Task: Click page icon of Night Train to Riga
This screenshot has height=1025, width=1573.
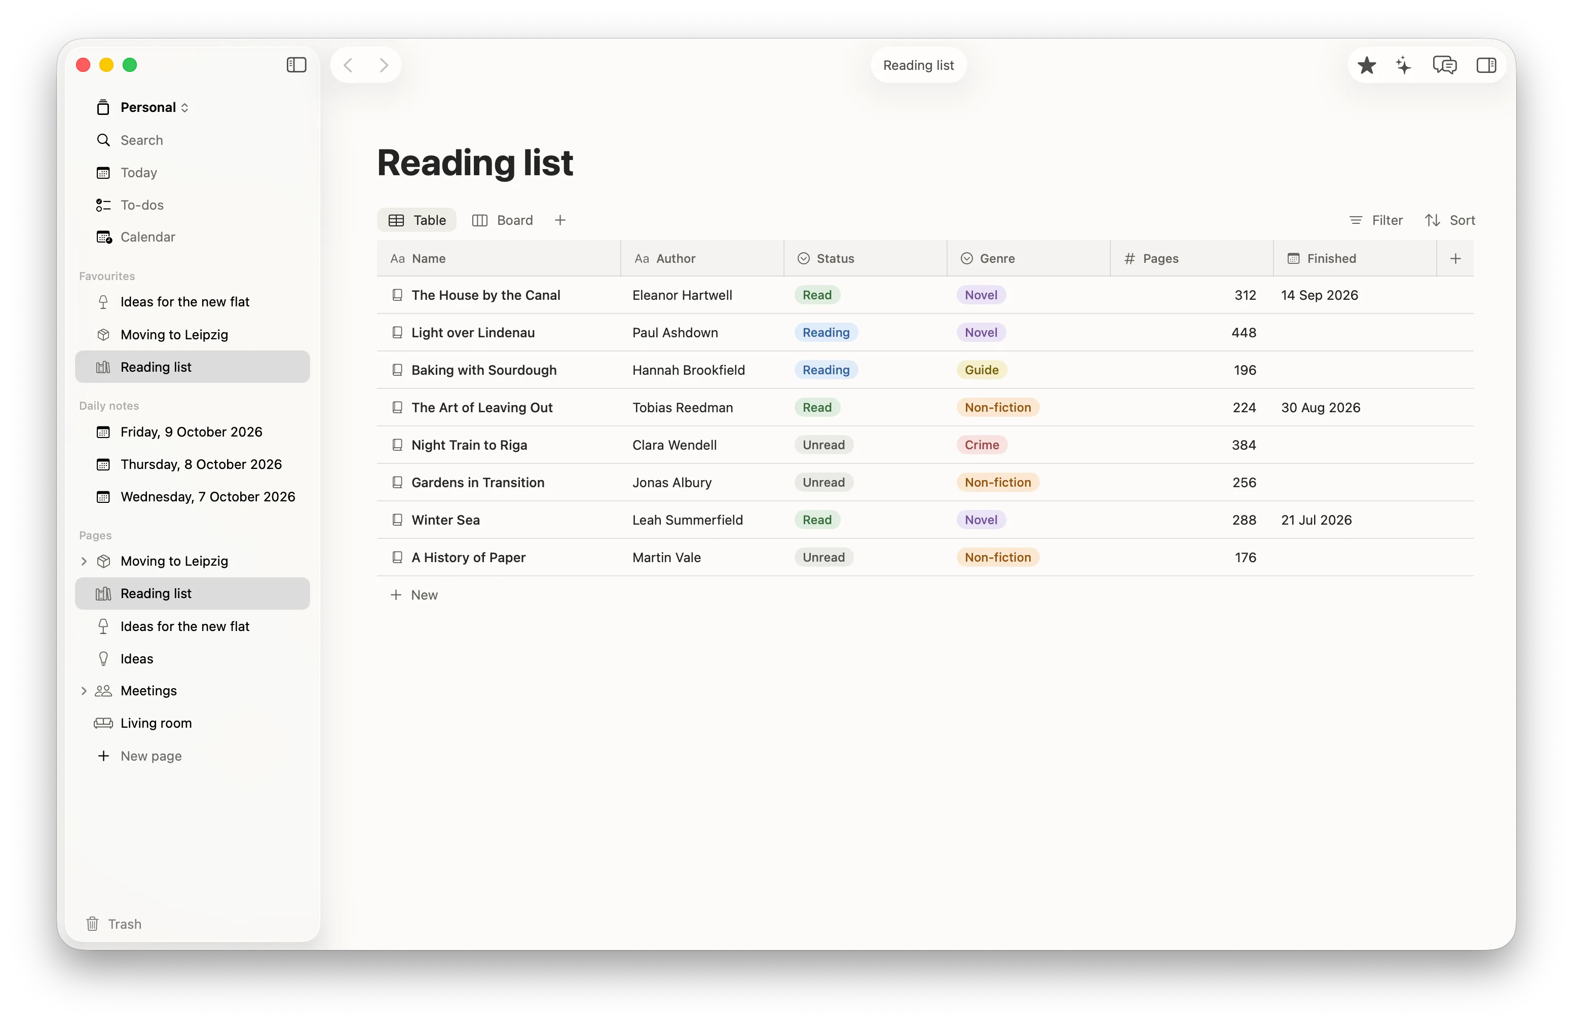Action: point(397,445)
